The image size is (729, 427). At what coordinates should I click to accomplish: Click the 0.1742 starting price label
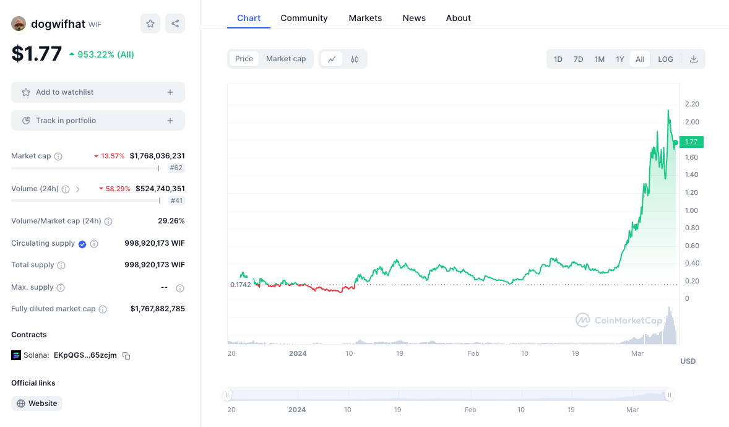point(240,285)
